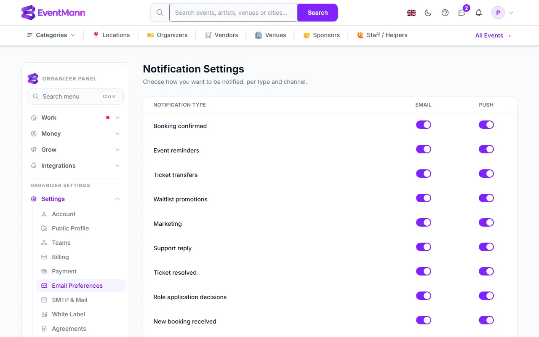Click the Vendors cart icon

208,35
